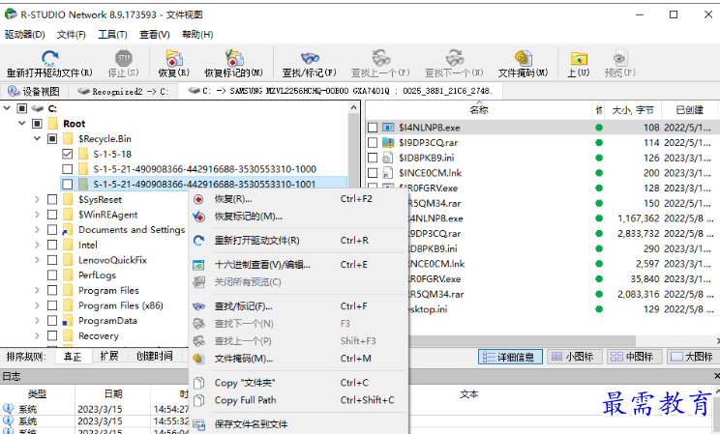This screenshot has height=434, width=720.
Task: Click the Find Next (查找下一个) toolbar icon
Action: pos(455,58)
